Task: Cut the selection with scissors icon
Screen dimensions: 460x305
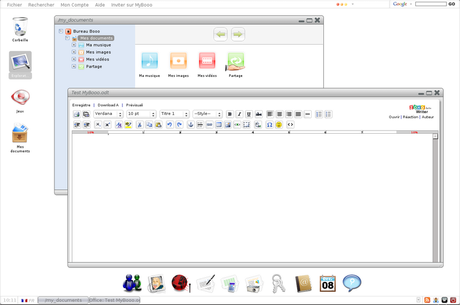Action: [140, 125]
